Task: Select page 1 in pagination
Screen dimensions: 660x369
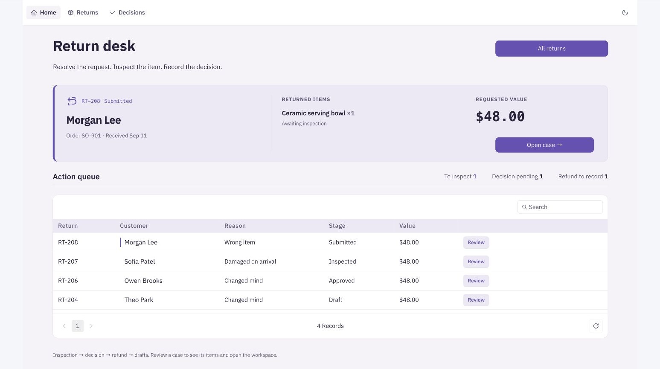Action: [x=78, y=326]
